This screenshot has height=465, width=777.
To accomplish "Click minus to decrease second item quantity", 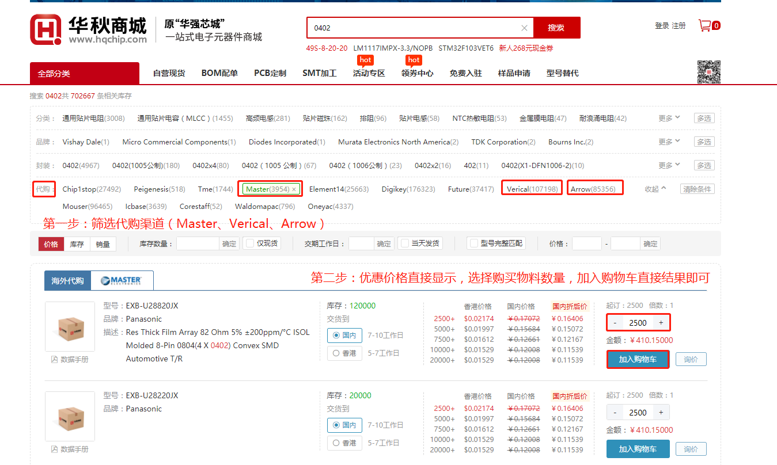I will coord(615,413).
